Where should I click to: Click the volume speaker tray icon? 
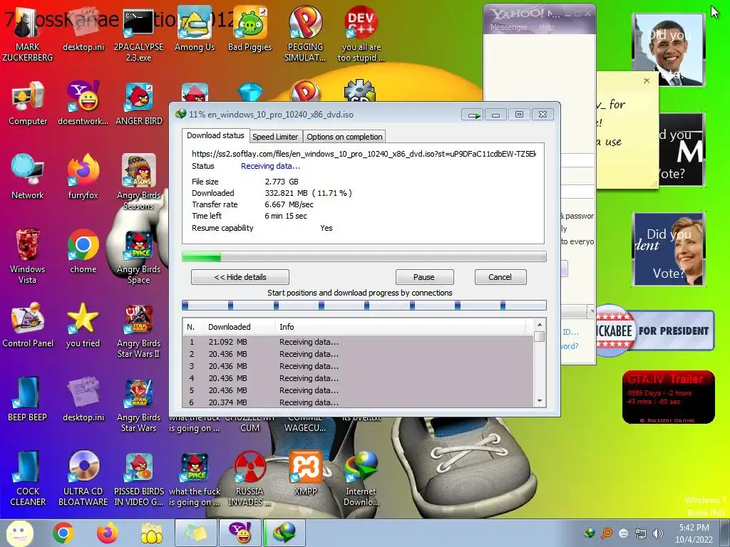click(x=658, y=533)
